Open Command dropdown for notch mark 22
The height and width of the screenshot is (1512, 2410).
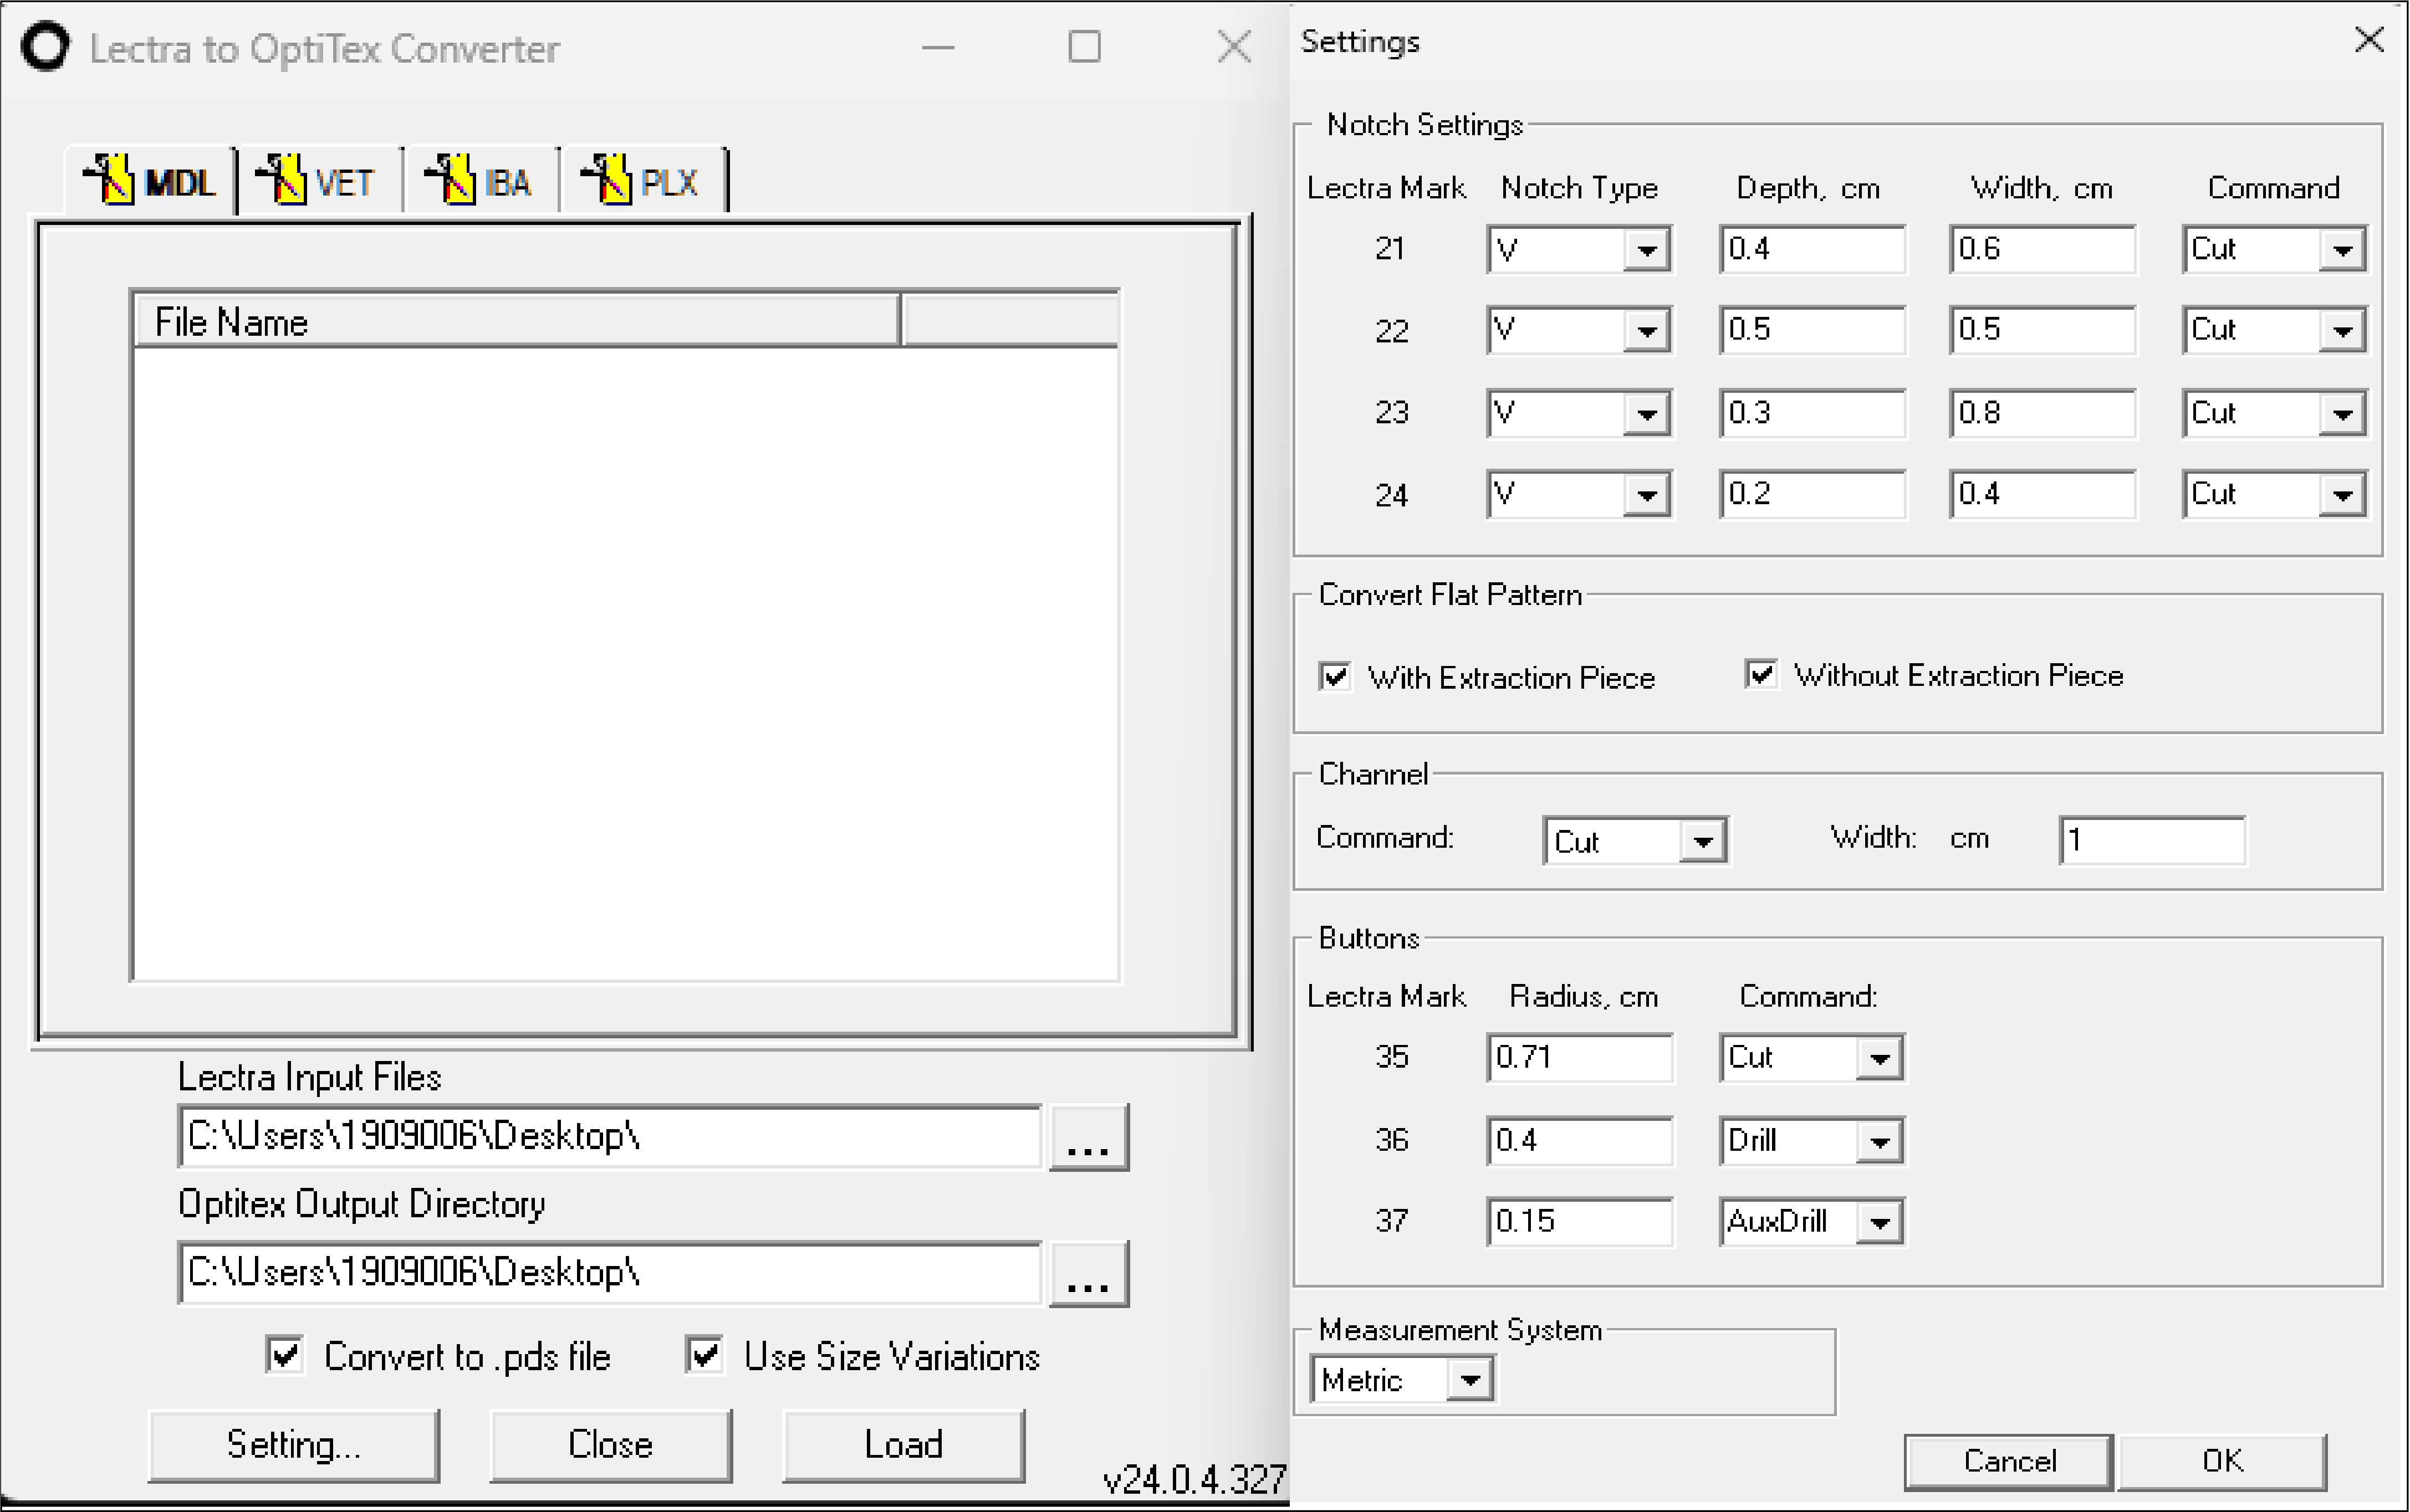(x=2342, y=330)
